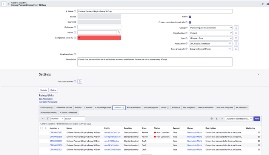This screenshot has height=155, width=269.
Task: Open entity win-hpmd4ubqe3o
Action: (x=112, y=137)
